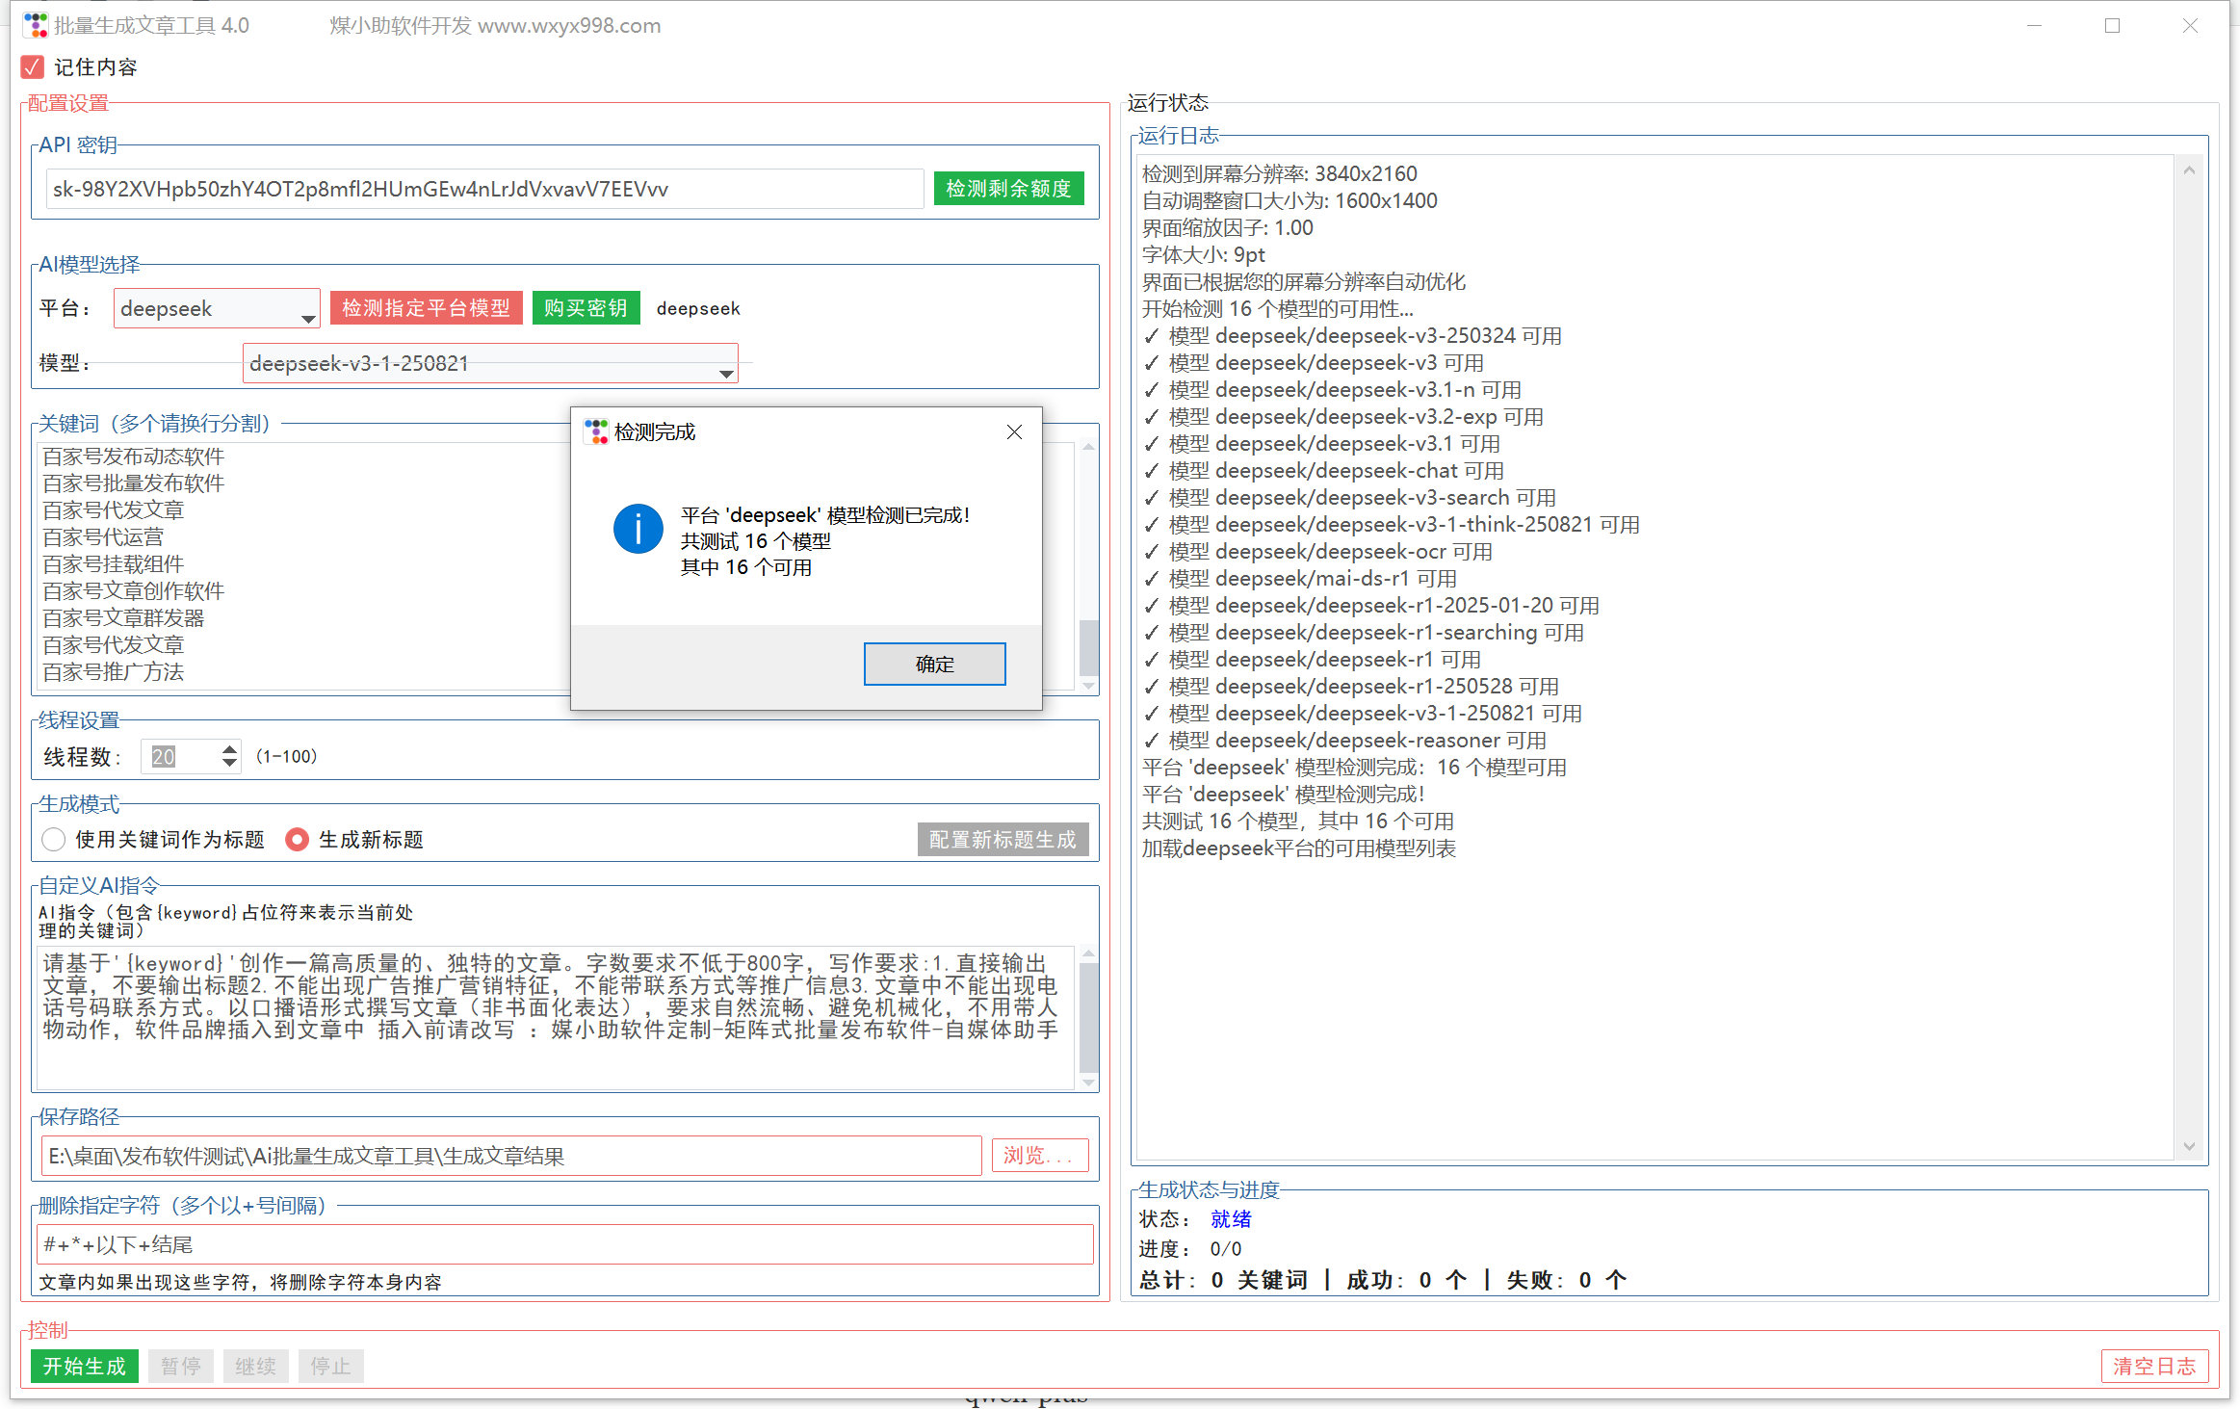This screenshot has height=1409, width=2240.
Task: Click the green 检测剩余额度 button
Action: [1008, 189]
